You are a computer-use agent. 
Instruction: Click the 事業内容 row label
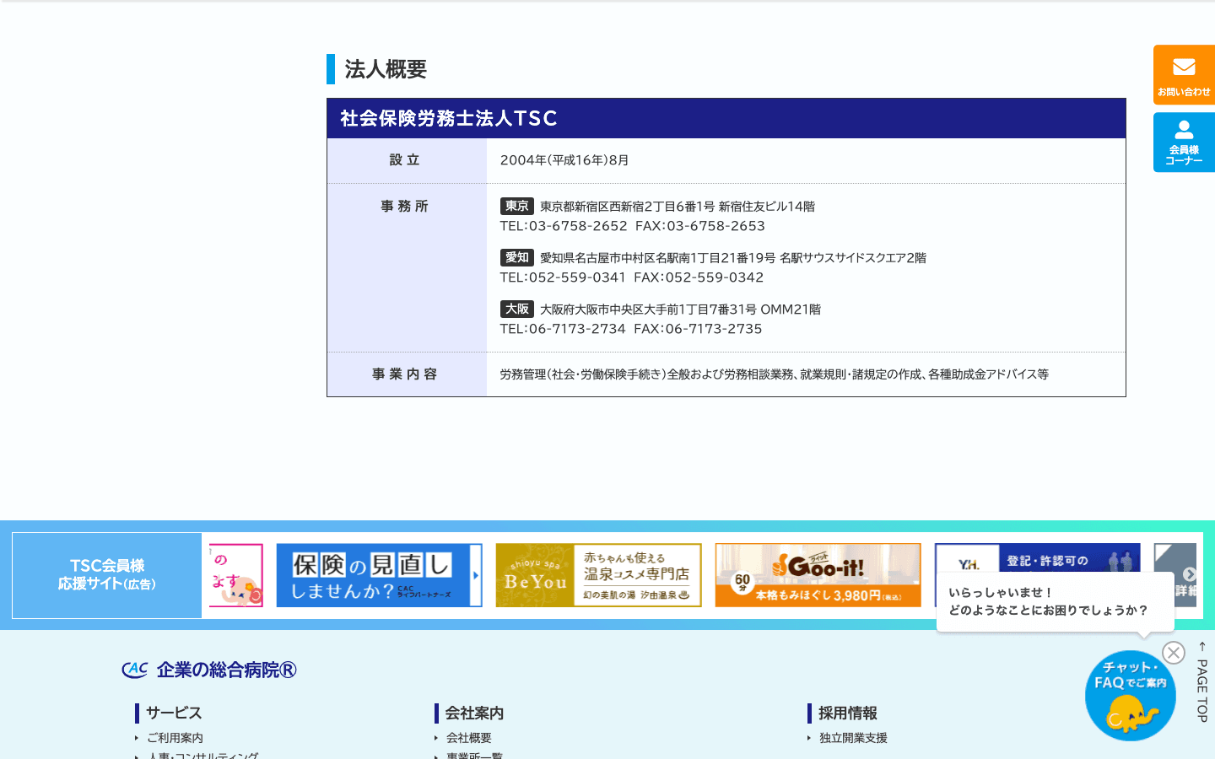(x=405, y=374)
